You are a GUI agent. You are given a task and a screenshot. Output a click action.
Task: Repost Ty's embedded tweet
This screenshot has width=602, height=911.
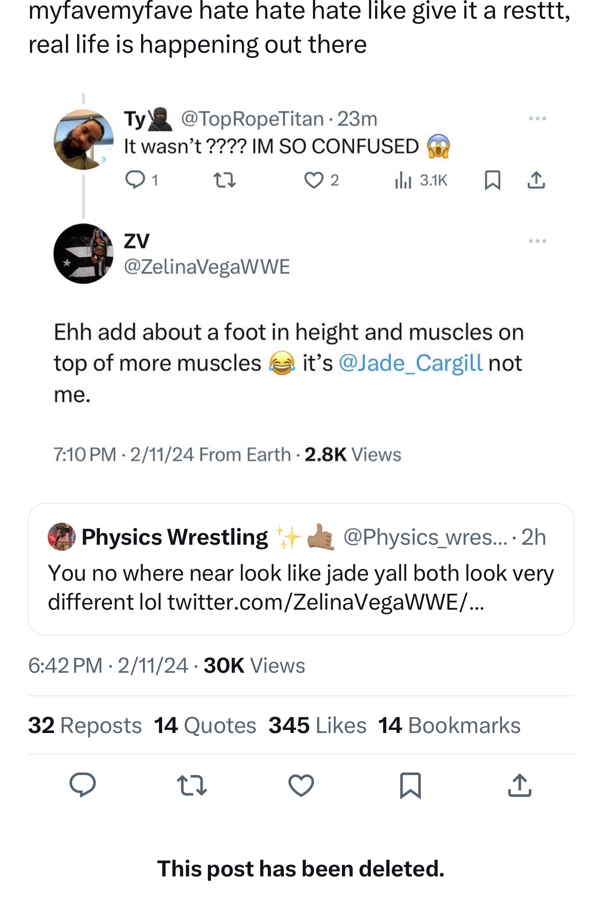pyautogui.click(x=224, y=180)
